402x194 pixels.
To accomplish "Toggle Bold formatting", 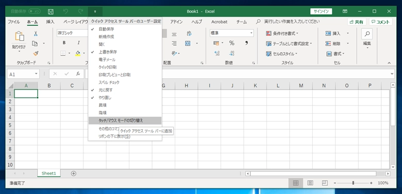I will pos(64,43).
